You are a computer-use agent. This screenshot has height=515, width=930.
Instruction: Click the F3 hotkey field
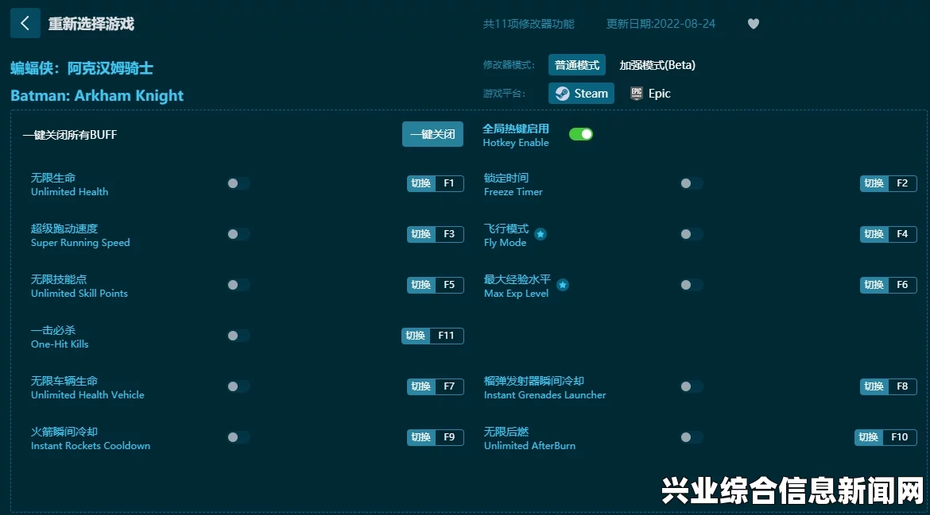pos(449,234)
